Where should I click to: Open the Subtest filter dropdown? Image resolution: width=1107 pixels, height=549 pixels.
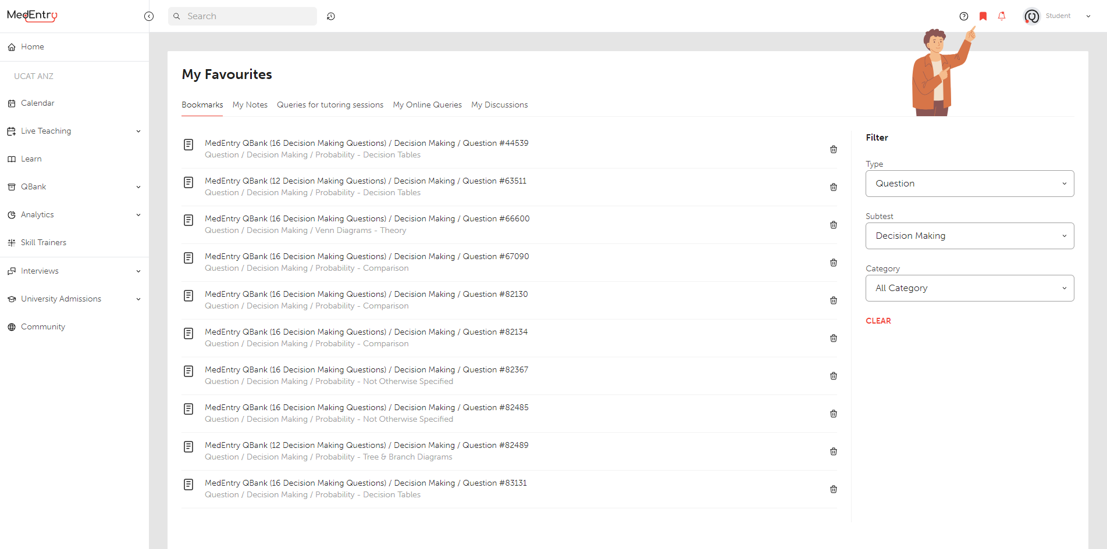point(970,236)
